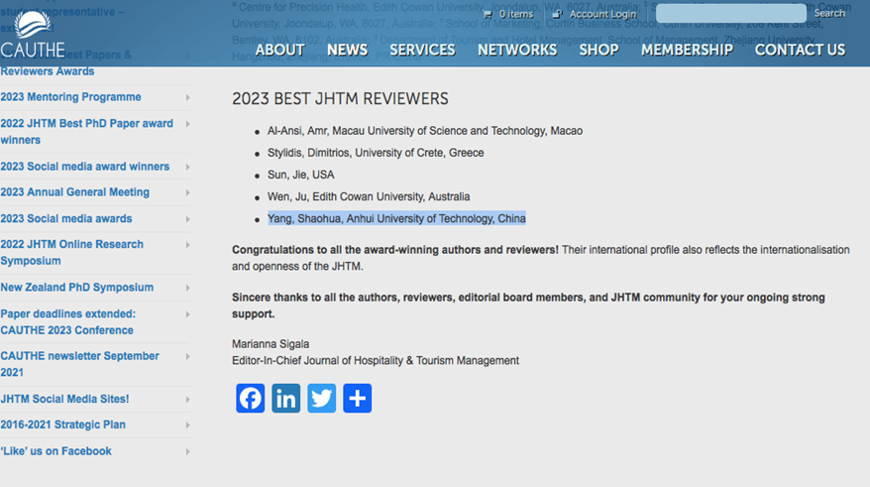Share the page on Facebook

(251, 398)
